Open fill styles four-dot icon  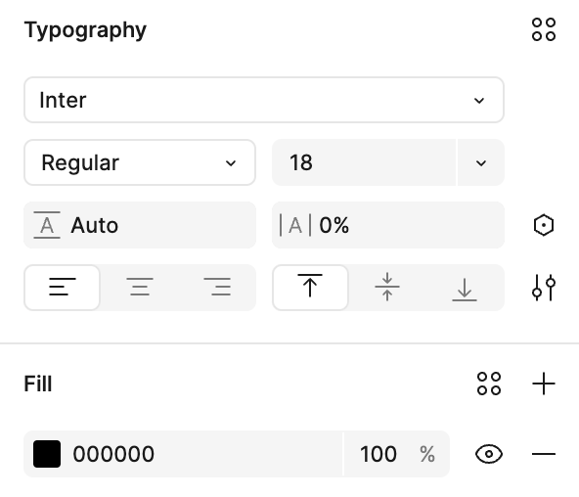pyautogui.click(x=489, y=384)
